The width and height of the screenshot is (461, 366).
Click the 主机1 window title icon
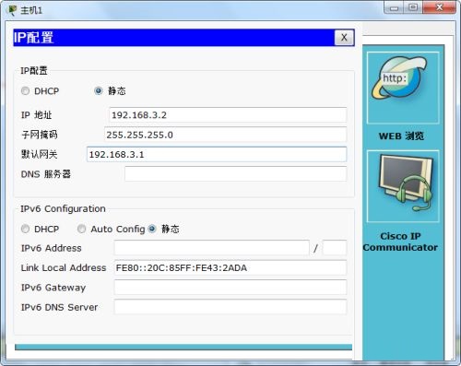click(12, 10)
